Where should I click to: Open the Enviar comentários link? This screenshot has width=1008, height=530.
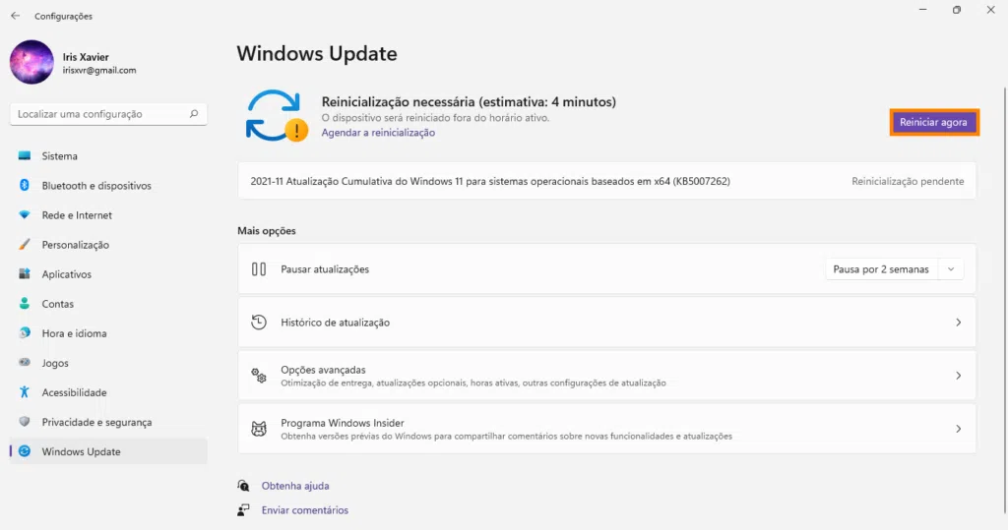[x=305, y=510]
